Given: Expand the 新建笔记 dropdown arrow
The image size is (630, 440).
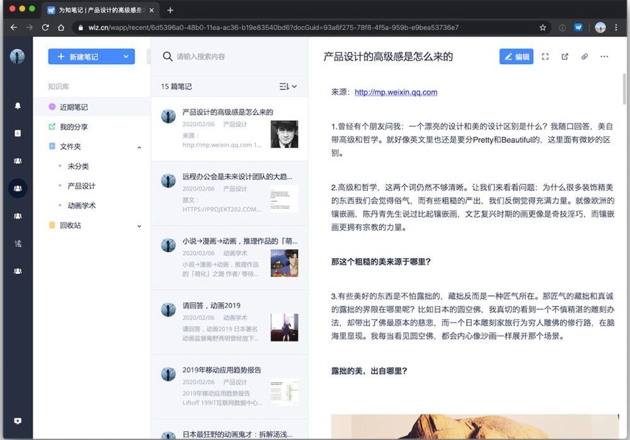Looking at the screenshot, I should click(126, 57).
